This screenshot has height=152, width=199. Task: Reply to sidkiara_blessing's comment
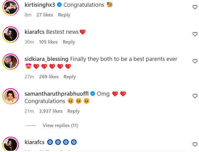point(70,77)
